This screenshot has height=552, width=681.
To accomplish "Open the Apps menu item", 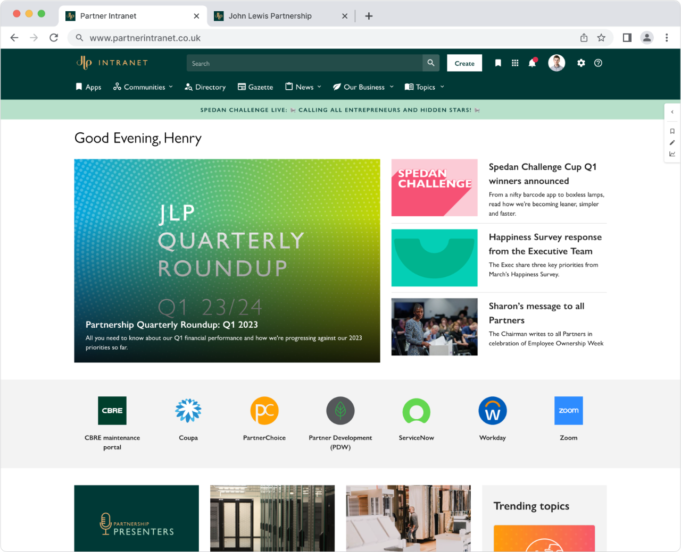I will [x=88, y=87].
